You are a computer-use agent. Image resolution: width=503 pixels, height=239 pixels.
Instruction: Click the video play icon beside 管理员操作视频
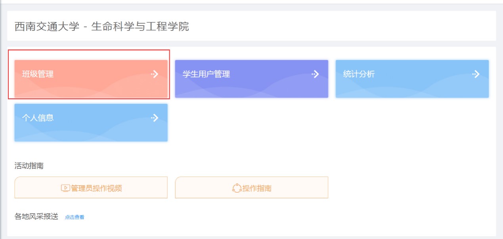(65, 188)
